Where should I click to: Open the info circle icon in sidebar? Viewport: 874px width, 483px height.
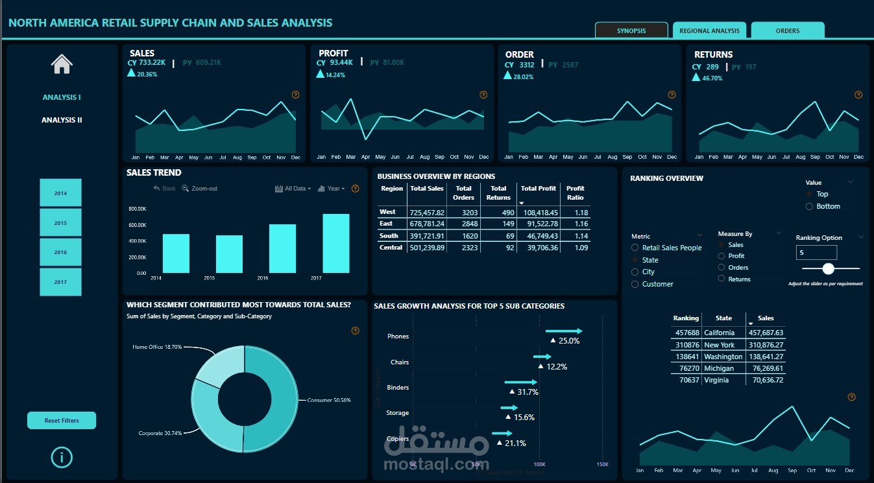coord(62,457)
